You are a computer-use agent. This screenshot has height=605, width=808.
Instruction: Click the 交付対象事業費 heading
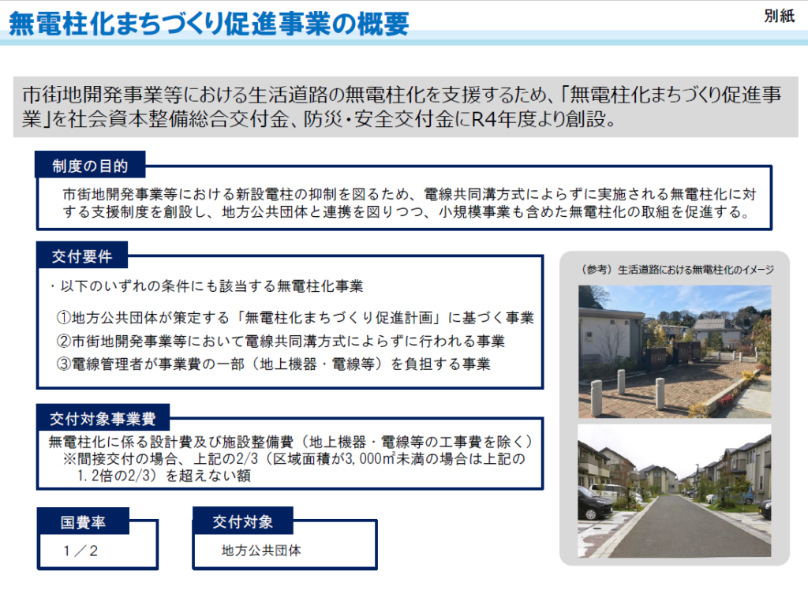pyautogui.click(x=103, y=418)
